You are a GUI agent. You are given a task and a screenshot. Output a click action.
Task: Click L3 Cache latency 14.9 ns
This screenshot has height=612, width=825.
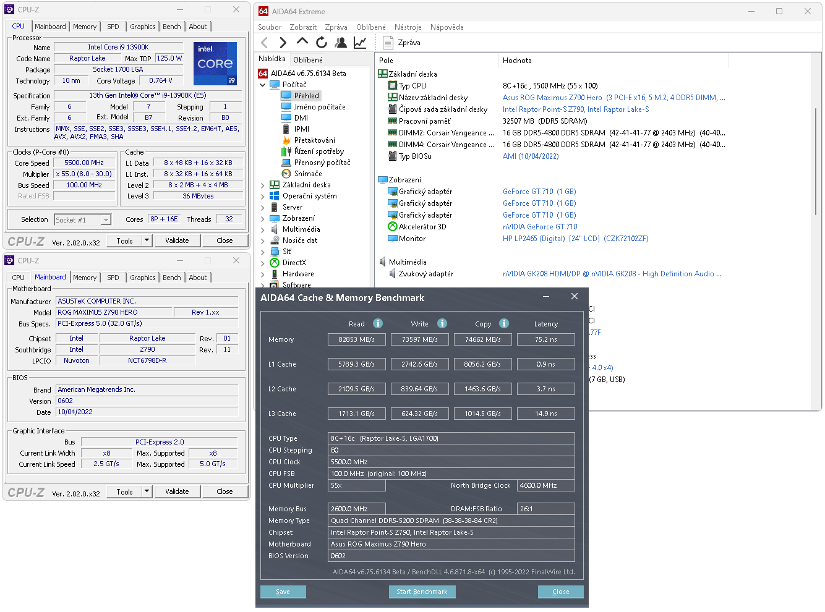pyautogui.click(x=546, y=414)
